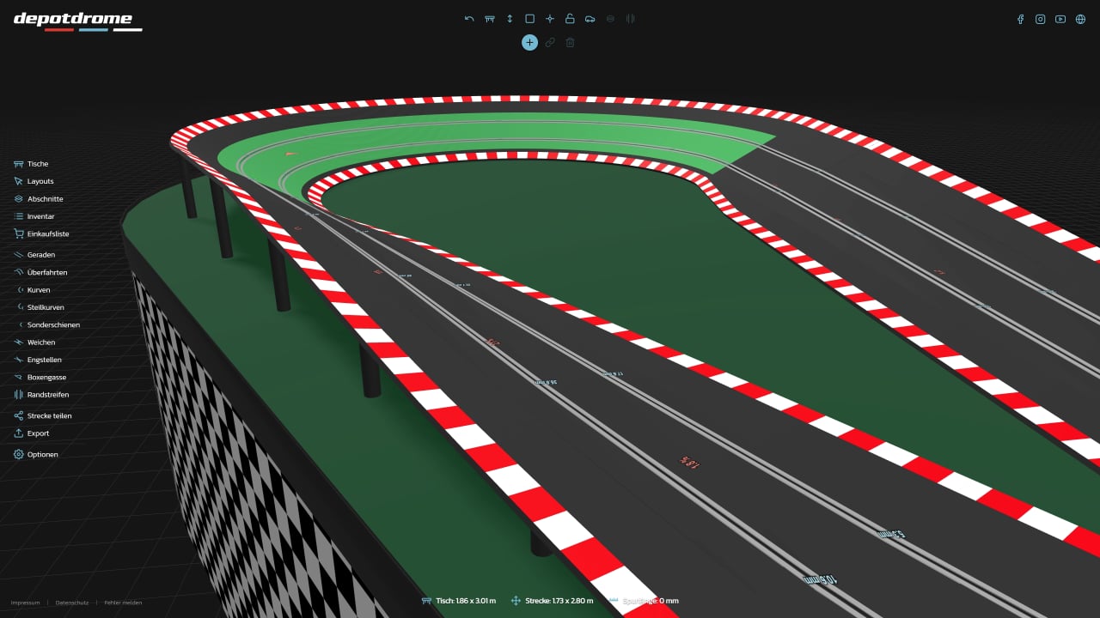The width and height of the screenshot is (1100, 618).
Task: Open the Datenschutz footer link
Action: (x=72, y=603)
